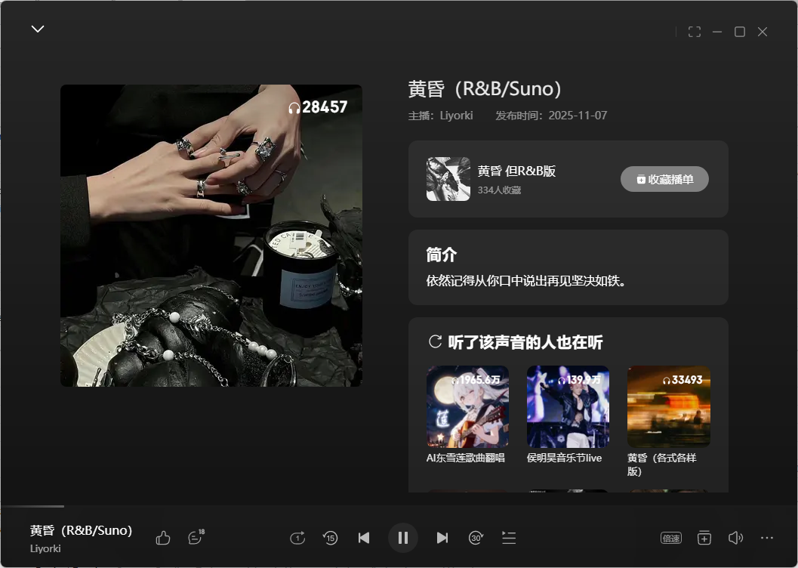Collapse the player with the top-left chevron

38,29
